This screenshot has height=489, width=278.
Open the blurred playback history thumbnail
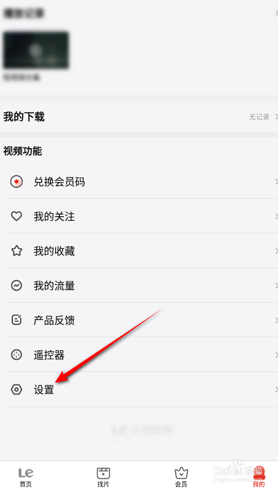(36, 50)
